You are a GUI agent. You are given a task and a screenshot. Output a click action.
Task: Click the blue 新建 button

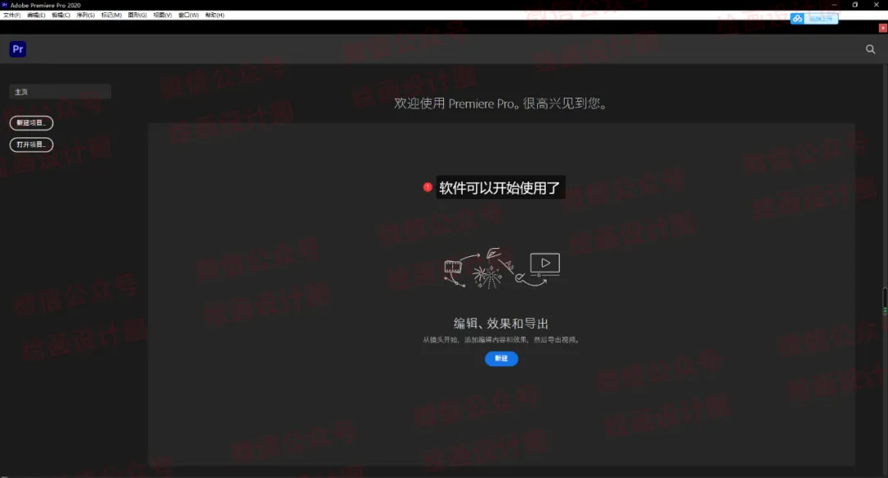(502, 359)
